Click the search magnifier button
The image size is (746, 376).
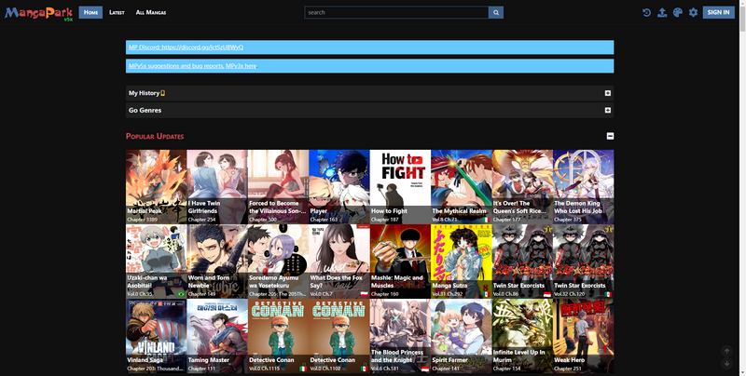pyautogui.click(x=496, y=13)
